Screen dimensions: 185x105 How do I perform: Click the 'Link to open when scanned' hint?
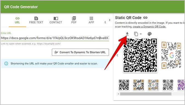(31, 44)
